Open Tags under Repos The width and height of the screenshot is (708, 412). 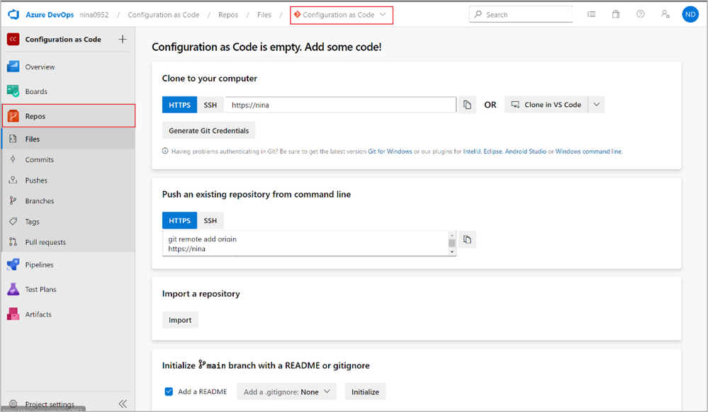[x=68, y=222]
